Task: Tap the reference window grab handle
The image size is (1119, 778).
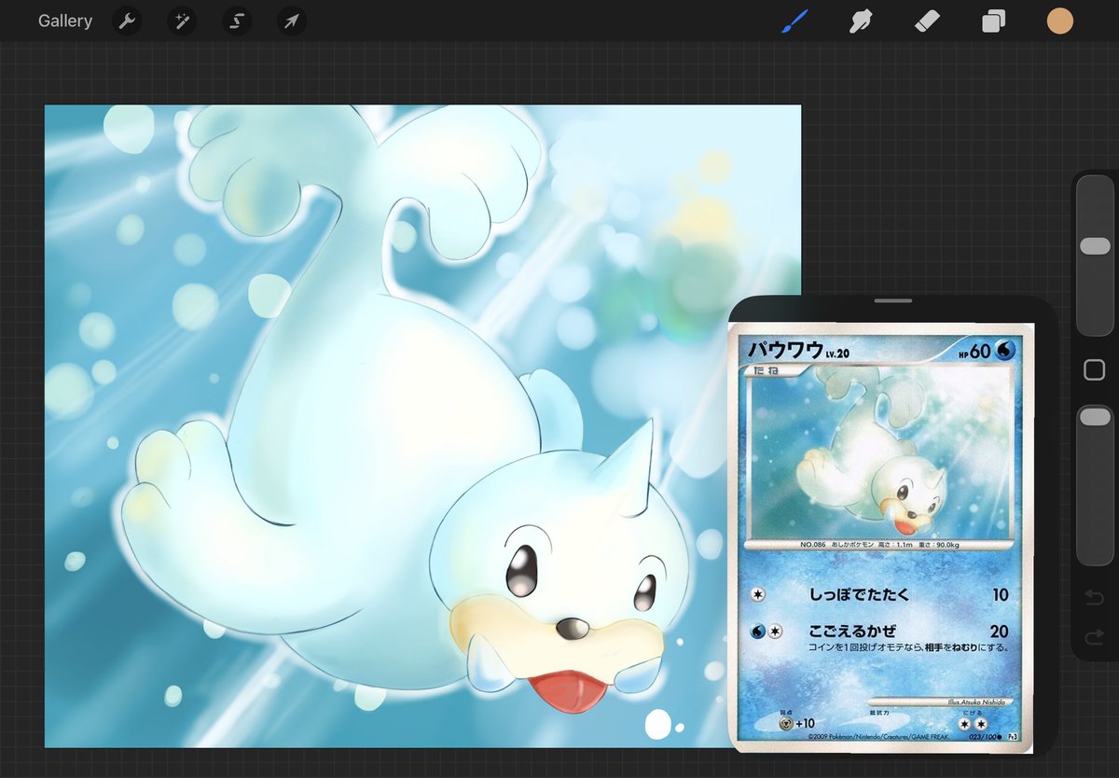Action: (x=893, y=301)
